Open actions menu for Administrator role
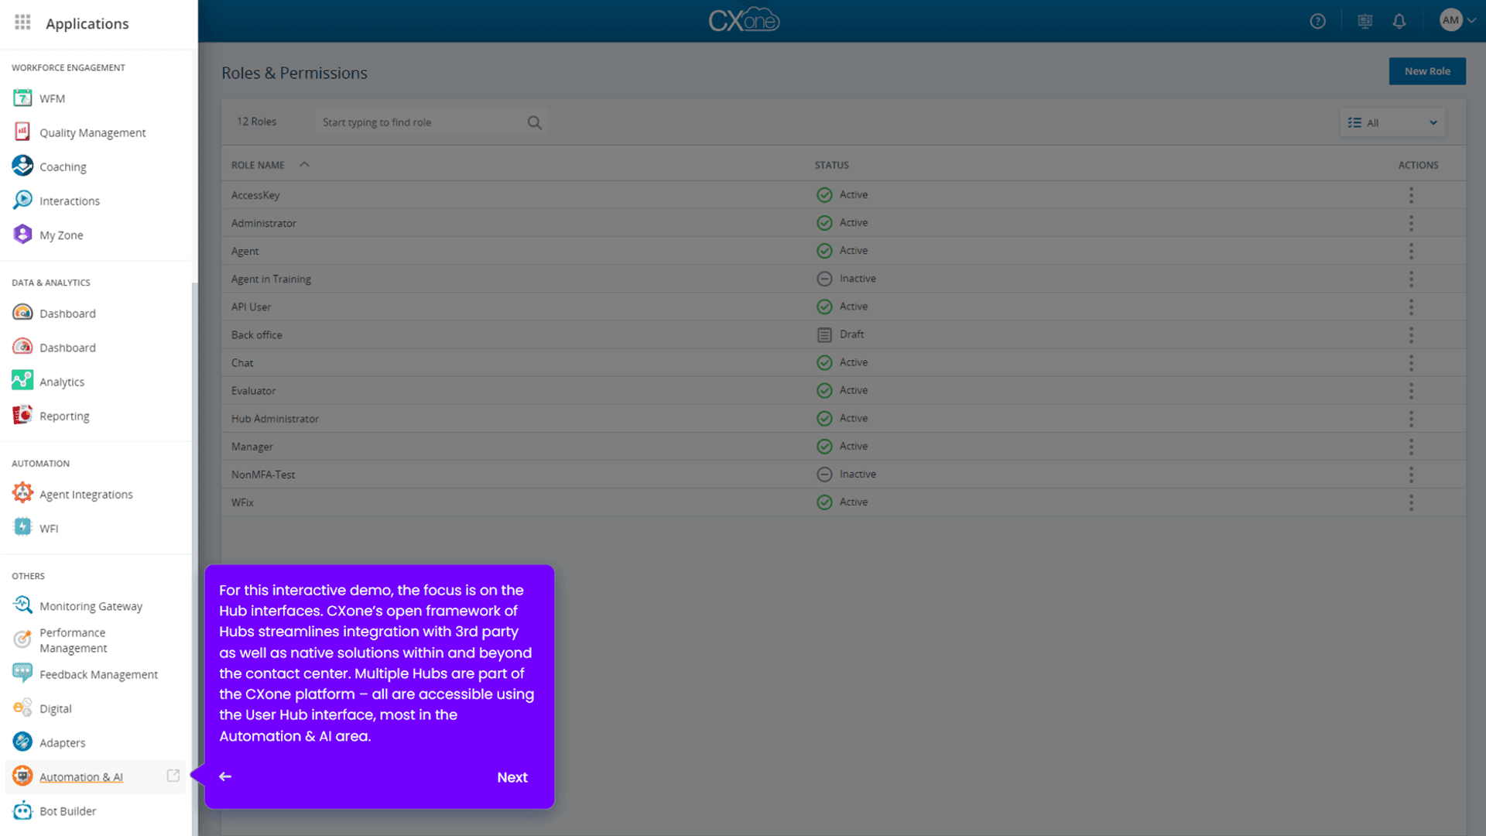Viewport: 1486px width, 836px height. [1411, 223]
